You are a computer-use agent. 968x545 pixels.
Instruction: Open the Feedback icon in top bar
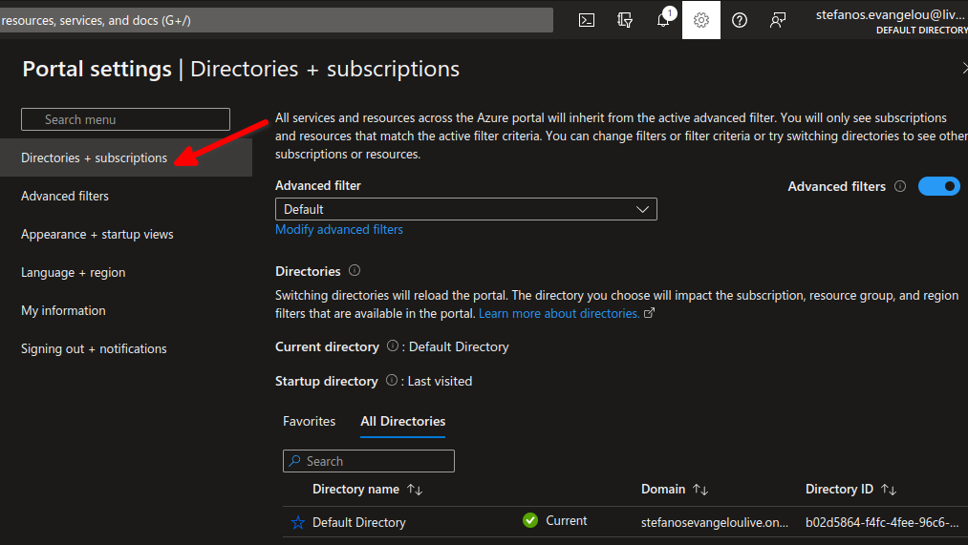point(778,20)
